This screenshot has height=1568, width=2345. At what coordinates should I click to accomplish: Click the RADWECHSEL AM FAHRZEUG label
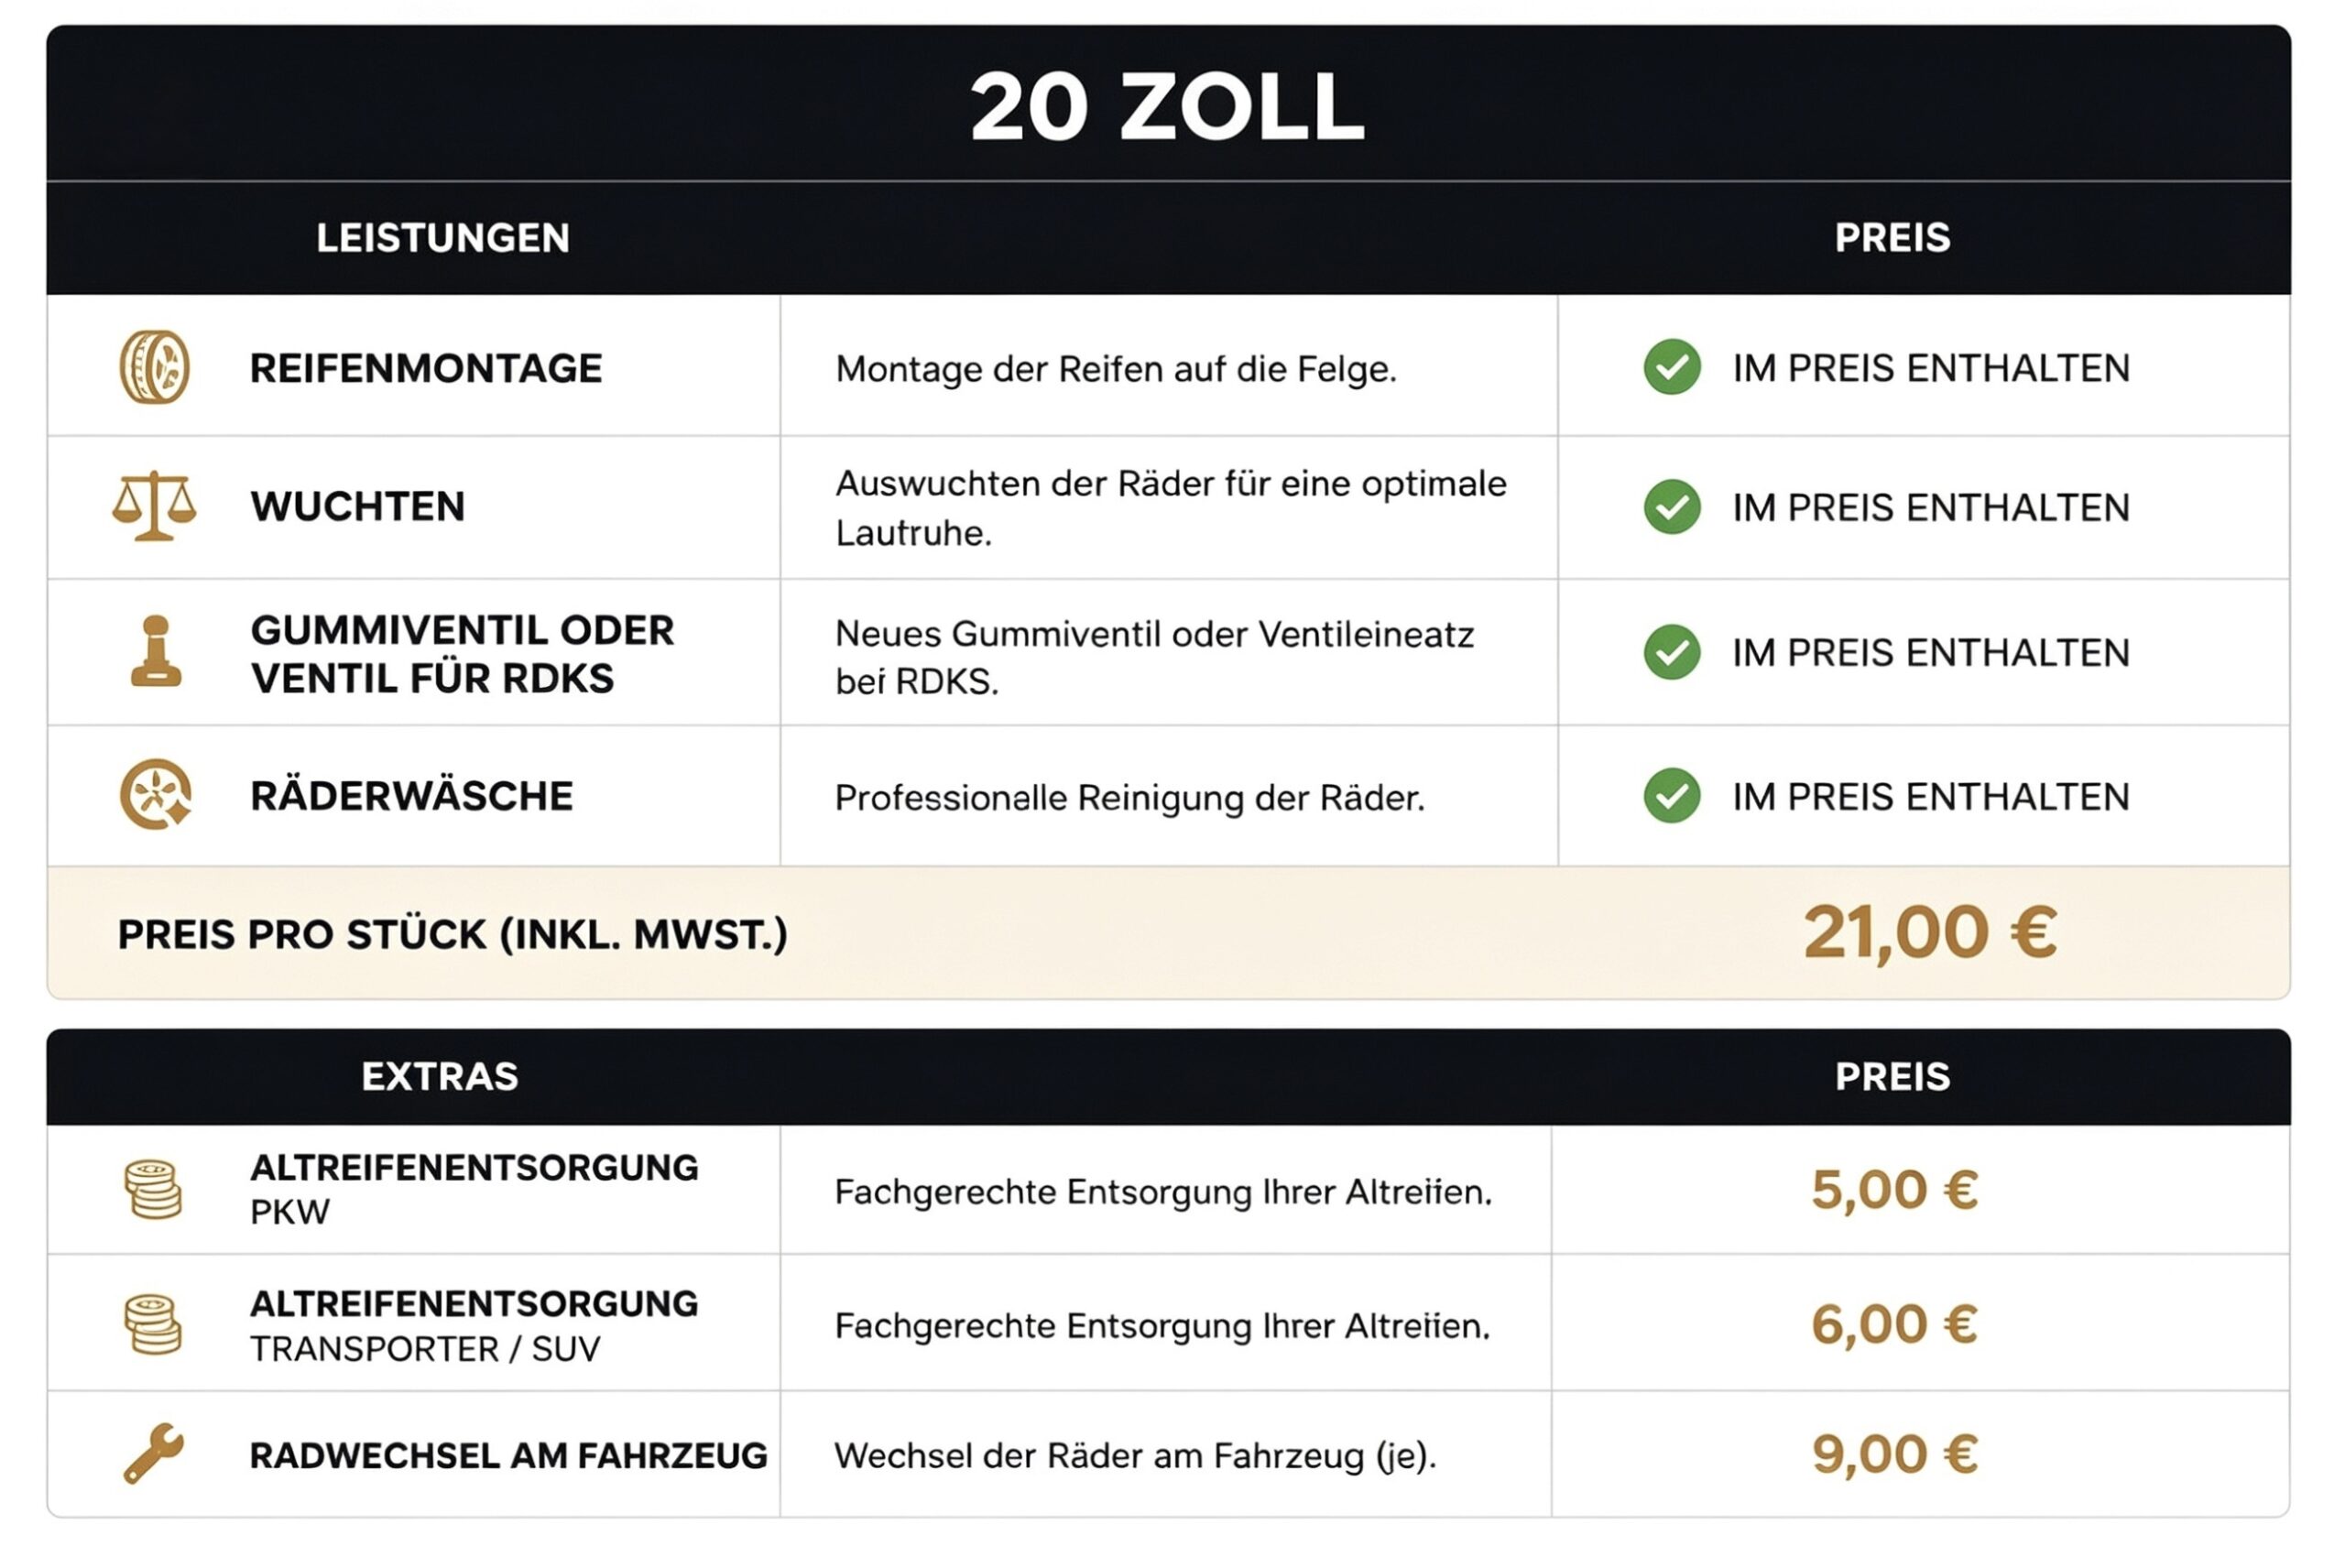(509, 1456)
